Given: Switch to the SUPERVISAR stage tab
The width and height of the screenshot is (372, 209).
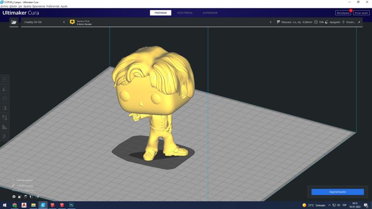Looking at the screenshot, I should [x=210, y=13].
